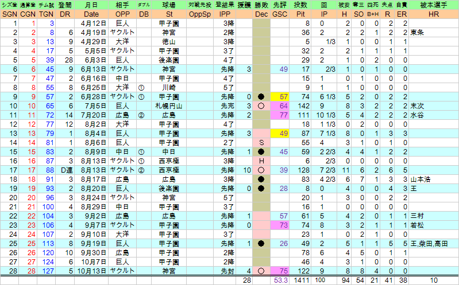Click the pitch count 142 cell
Viewport: 459px width, 285px height.
(x=300, y=106)
